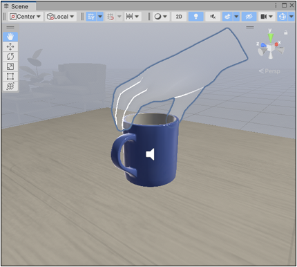
Task: Click the red X axis cone
Action: click(x=277, y=44)
